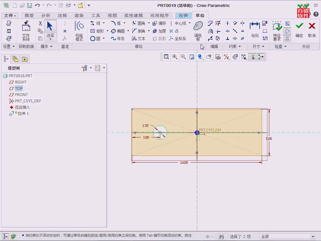Switch to the Extrude (拉伸) tab
Image resolution: width=321 pixels, height=241 pixels.
(x=183, y=15)
